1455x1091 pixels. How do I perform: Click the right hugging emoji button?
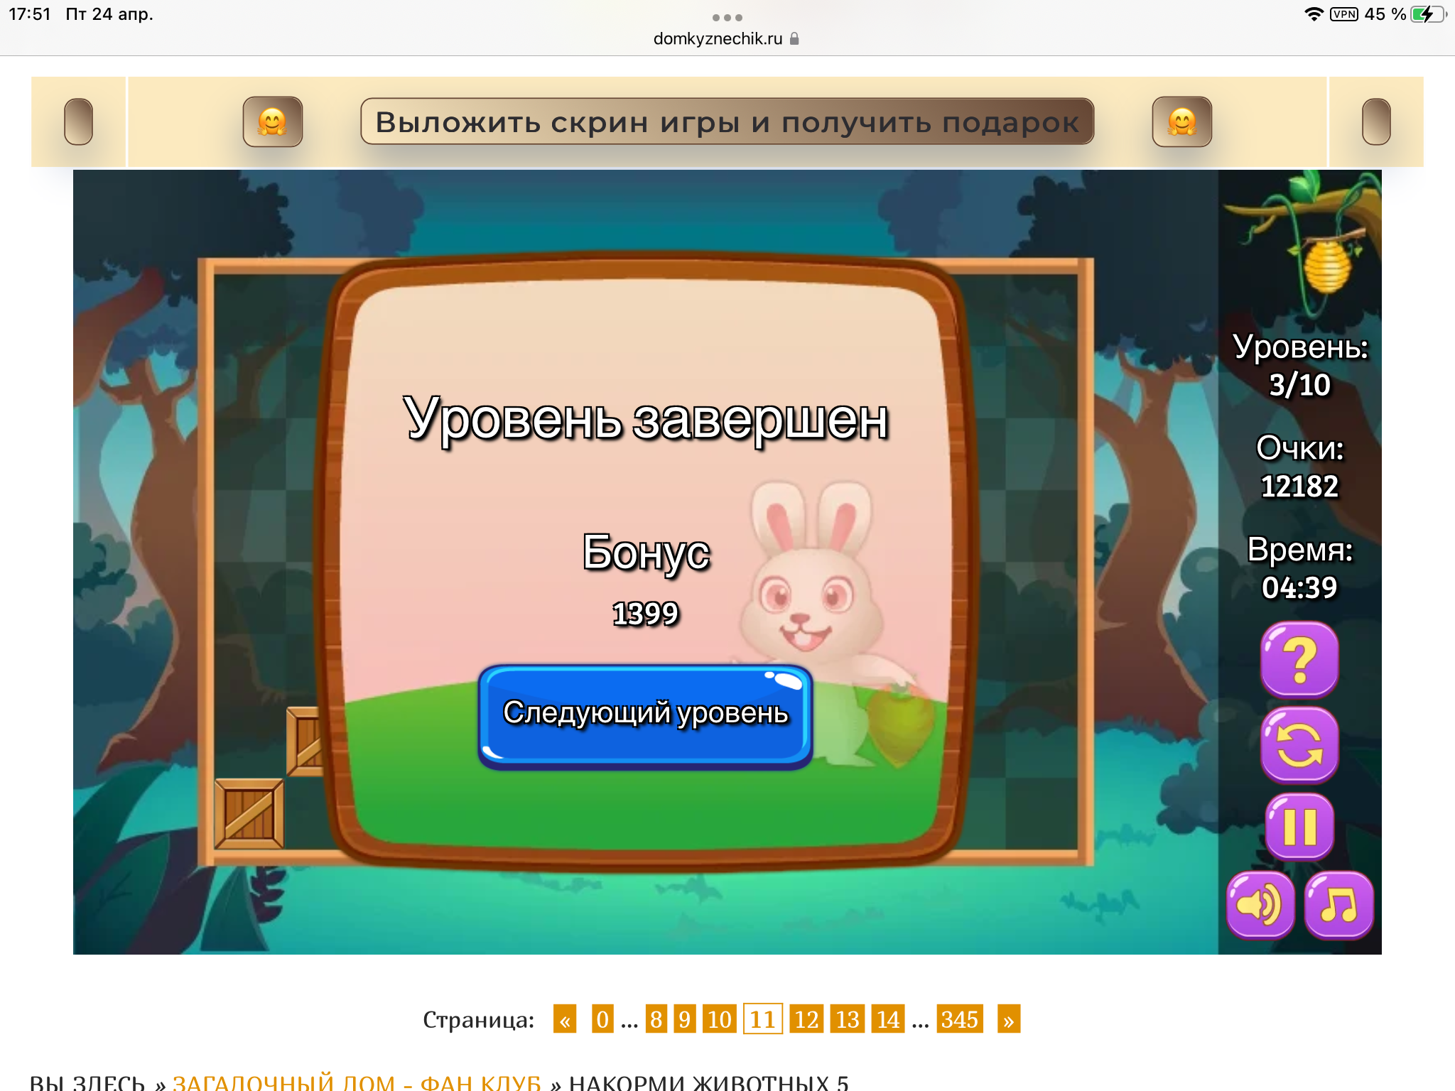(x=1181, y=122)
